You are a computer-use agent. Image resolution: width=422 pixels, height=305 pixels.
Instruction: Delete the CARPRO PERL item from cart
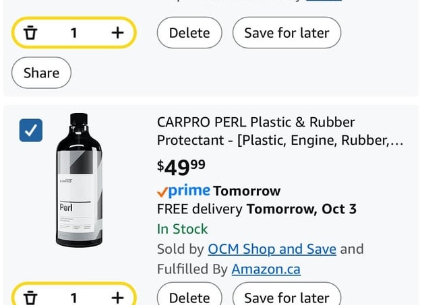[189, 296]
